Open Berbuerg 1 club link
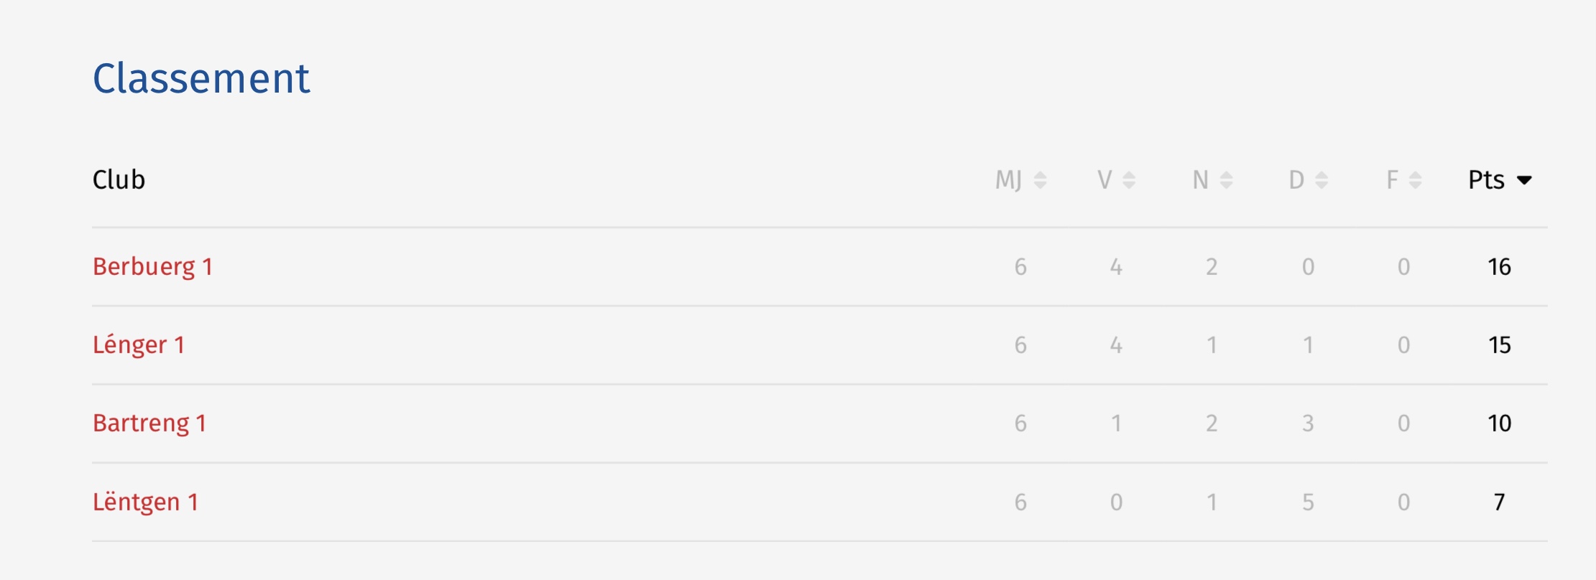Screen dimensions: 1596x580 point(152,267)
